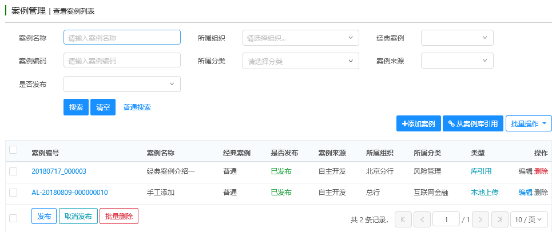This screenshot has width=552, height=232.
Task: Click 添加案例 button with plus icon
Action: [418, 123]
